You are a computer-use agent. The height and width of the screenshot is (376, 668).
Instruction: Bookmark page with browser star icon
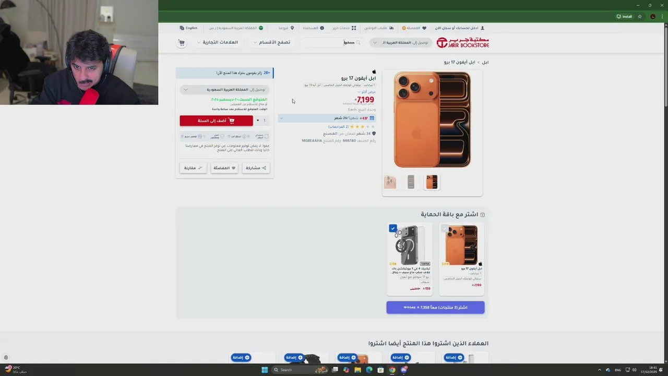tap(640, 16)
